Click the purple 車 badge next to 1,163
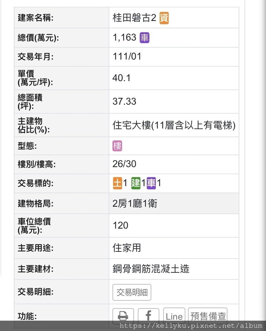The image size is (266, 331). click(144, 38)
